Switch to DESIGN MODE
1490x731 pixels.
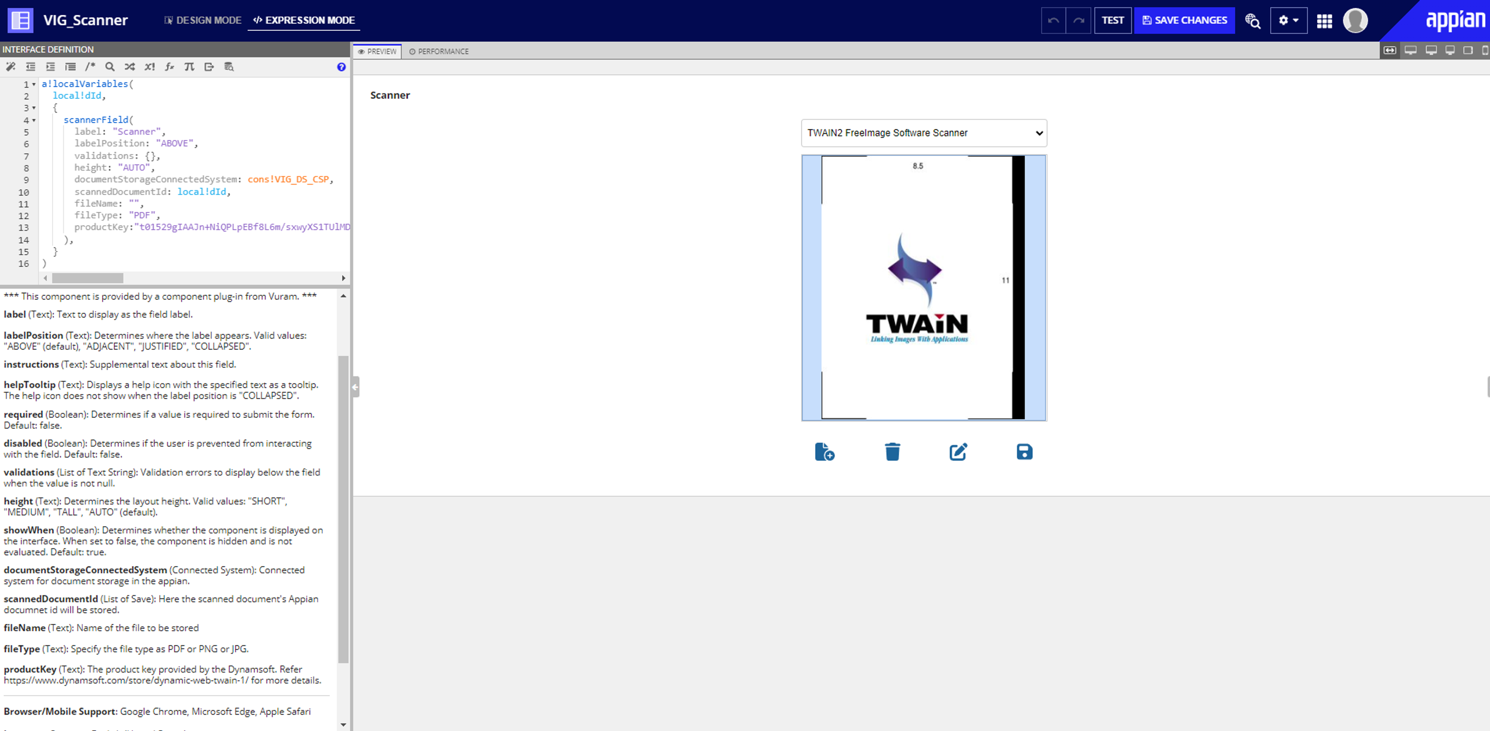203,20
